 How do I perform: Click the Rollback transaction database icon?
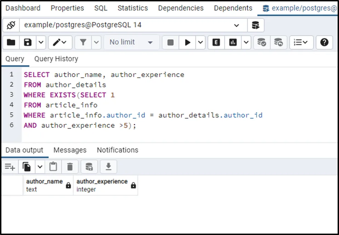pyautogui.click(x=278, y=42)
